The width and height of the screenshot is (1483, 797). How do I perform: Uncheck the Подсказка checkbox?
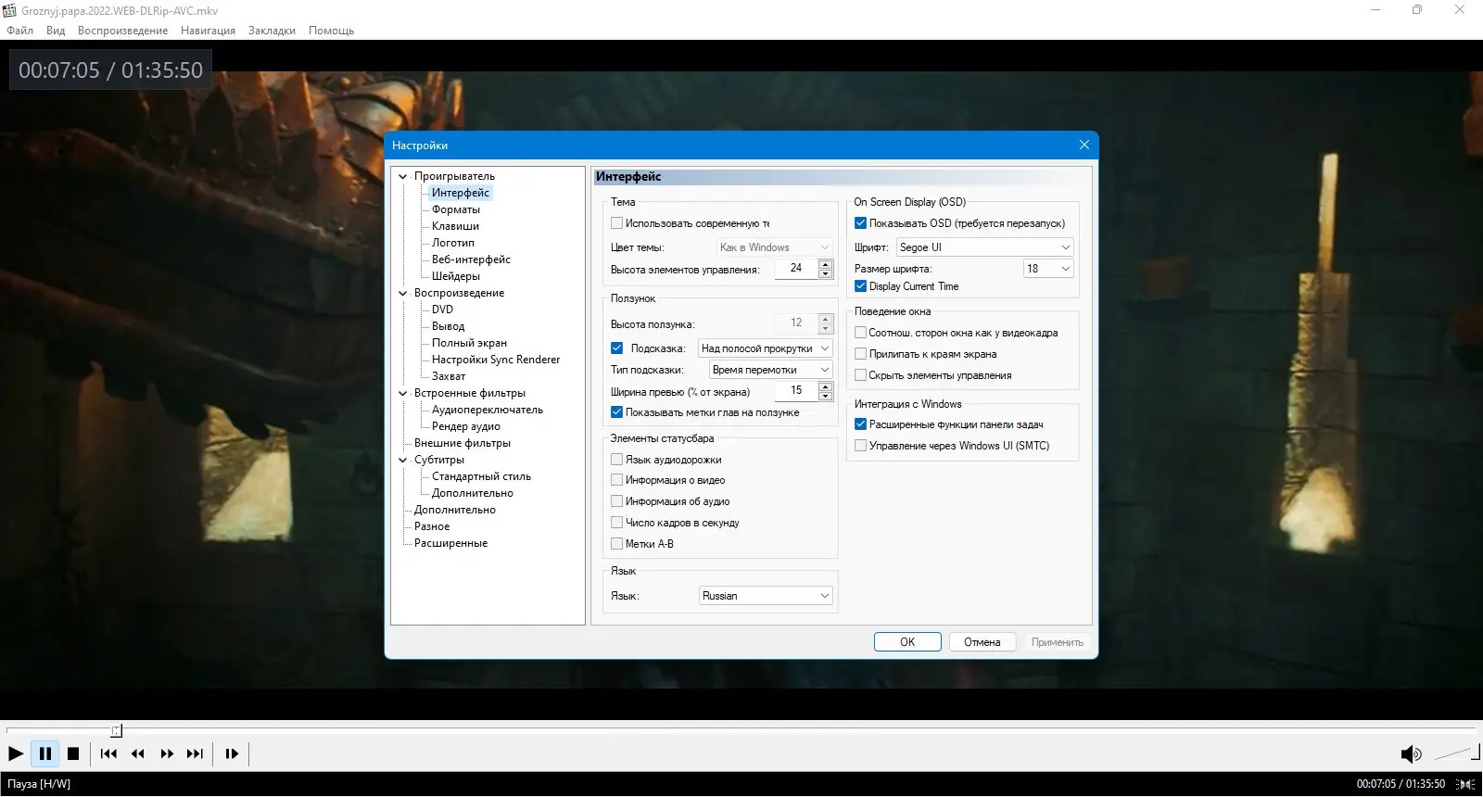pos(616,348)
